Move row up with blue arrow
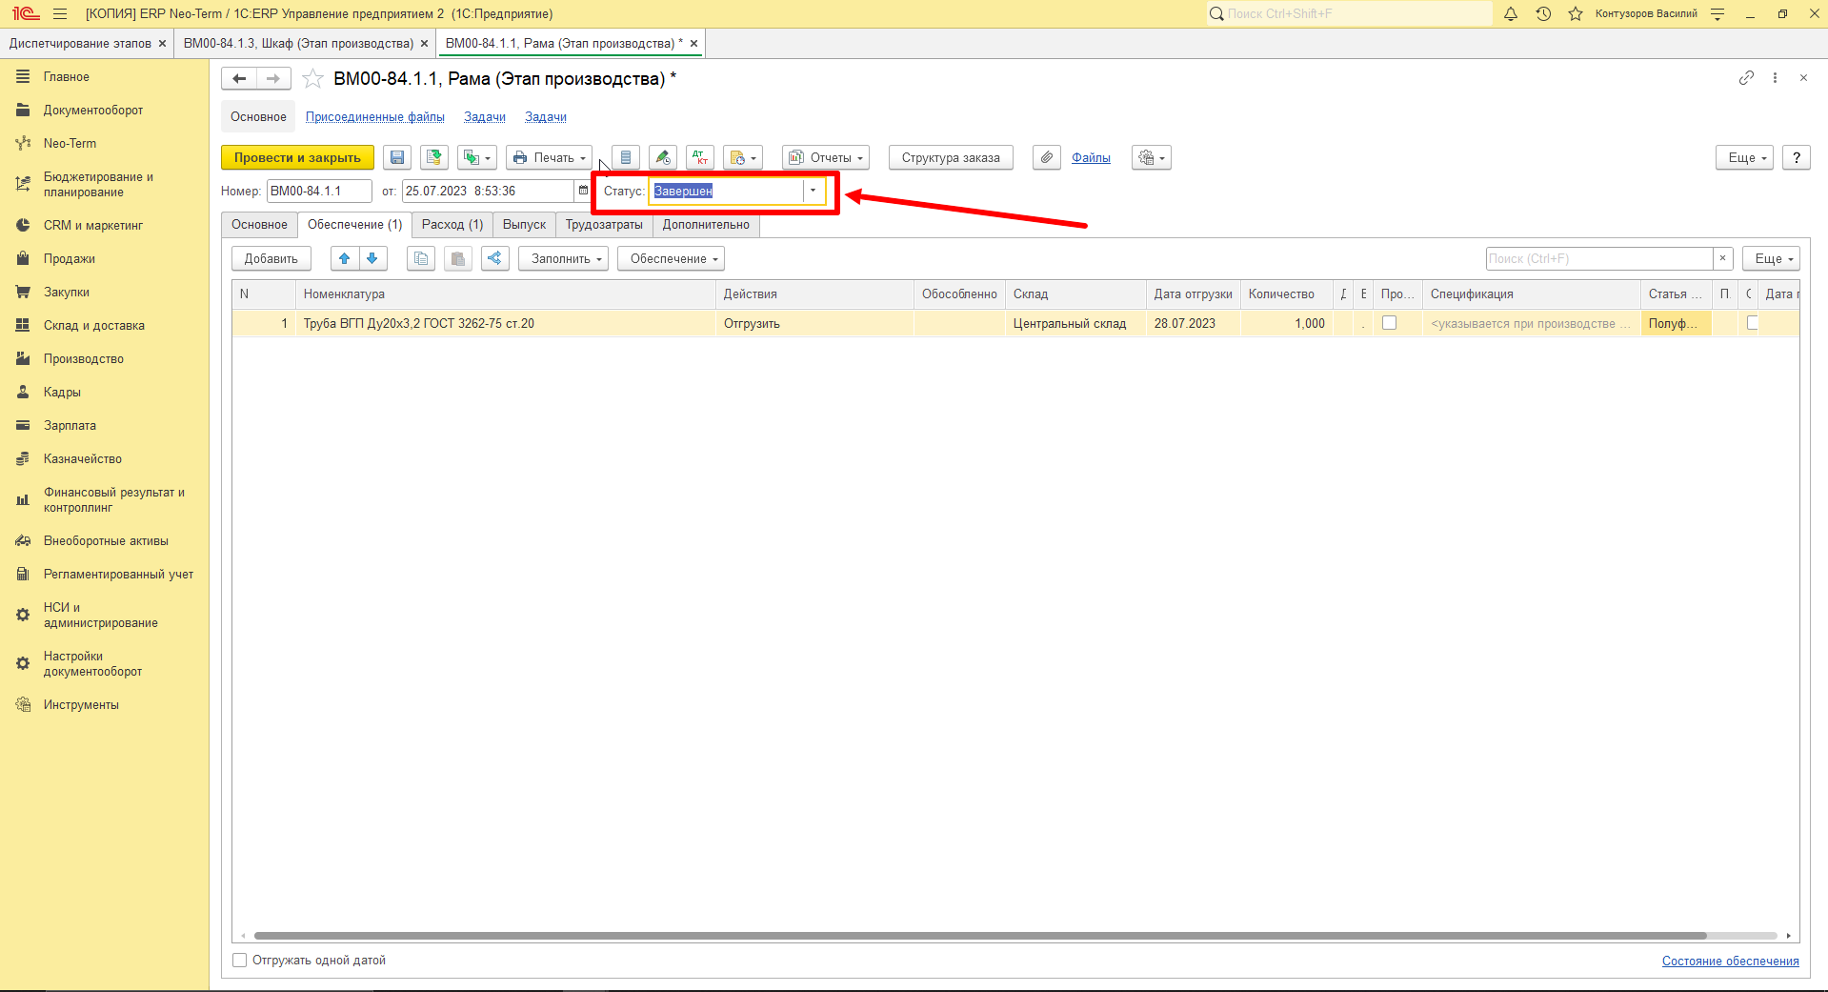1828x992 pixels. pyautogui.click(x=345, y=259)
